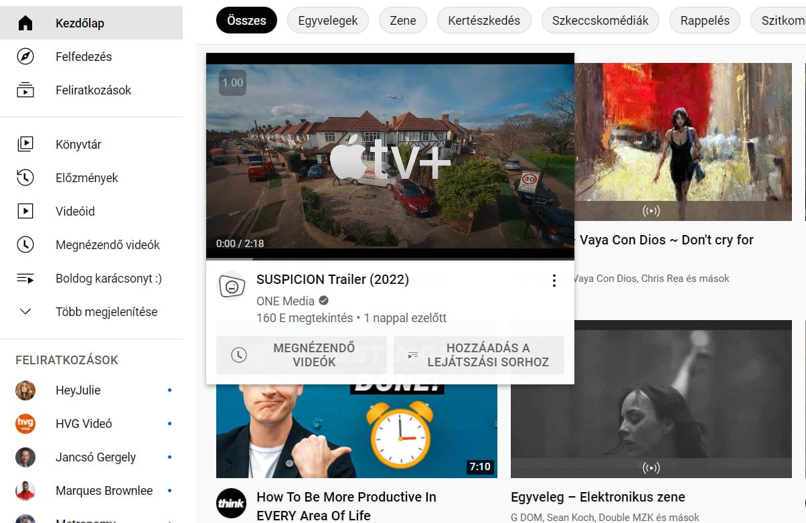Select the Rappelés filter chip
The height and width of the screenshot is (523, 806).
[705, 20]
